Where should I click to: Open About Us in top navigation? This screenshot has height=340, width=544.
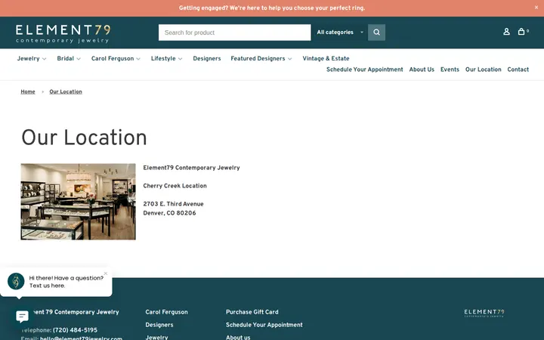tap(422, 70)
